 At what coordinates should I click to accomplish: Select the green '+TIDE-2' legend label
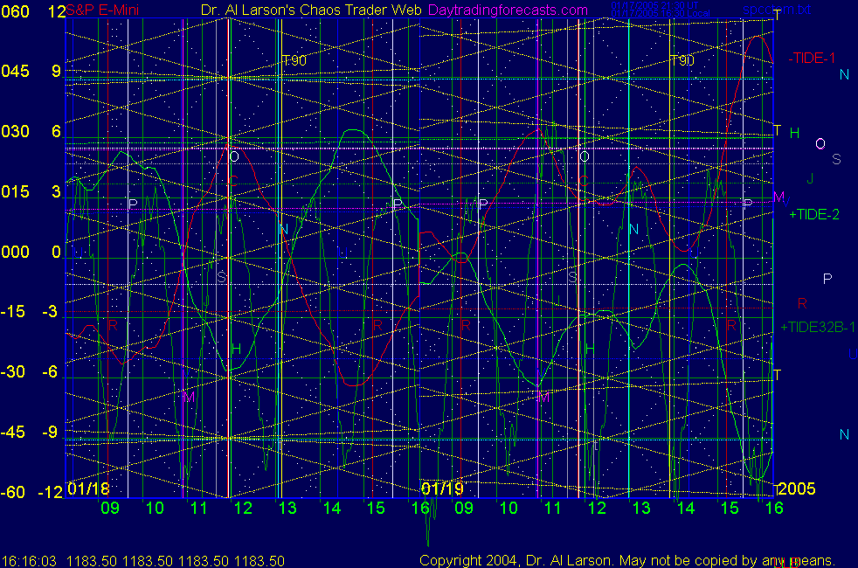pyautogui.click(x=814, y=214)
